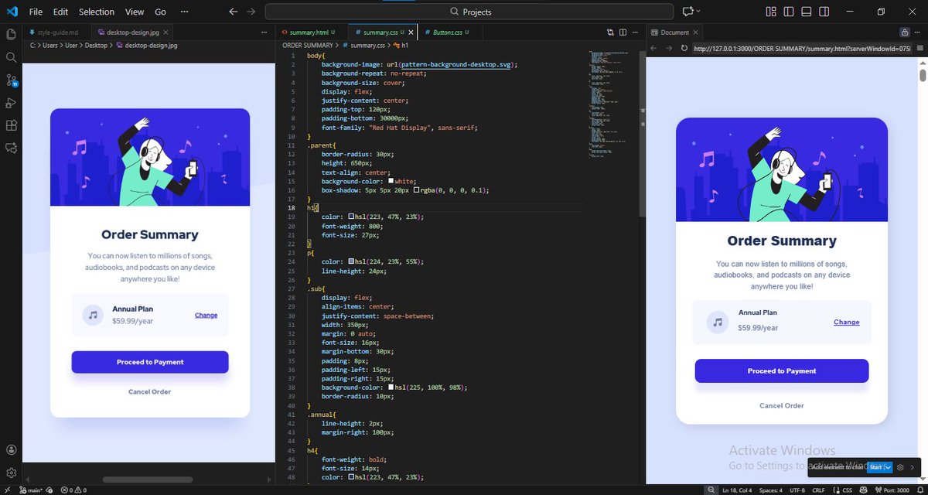The width and height of the screenshot is (928, 495).
Task: Click the remote window icon in status bar
Action: tap(7, 490)
